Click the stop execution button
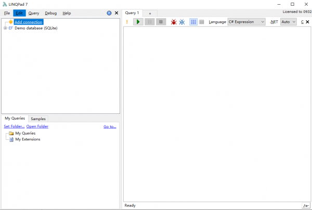312x210 pixels. pyautogui.click(x=161, y=22)
